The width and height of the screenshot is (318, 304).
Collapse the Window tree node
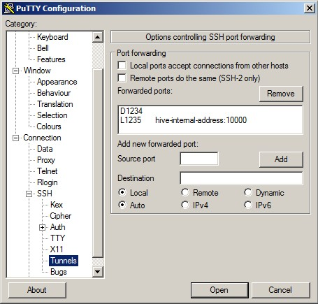click(15, 71)
